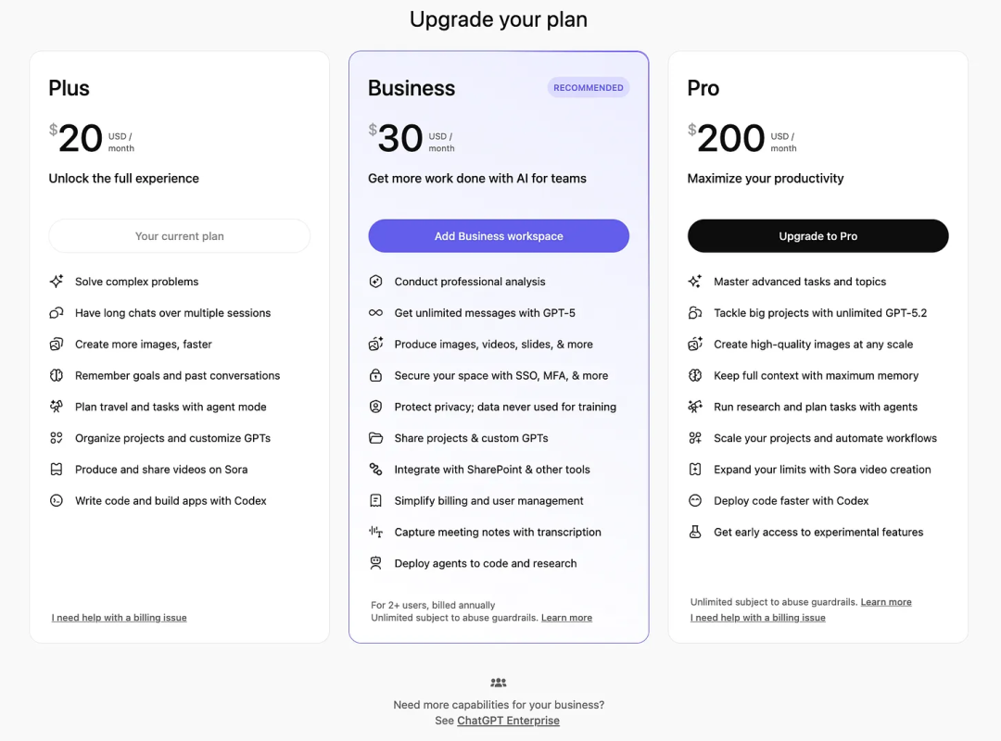This screenshot has width=1001, height=741.
Task: Click the brain icon beside Remember goals
Action: (57, 376)
